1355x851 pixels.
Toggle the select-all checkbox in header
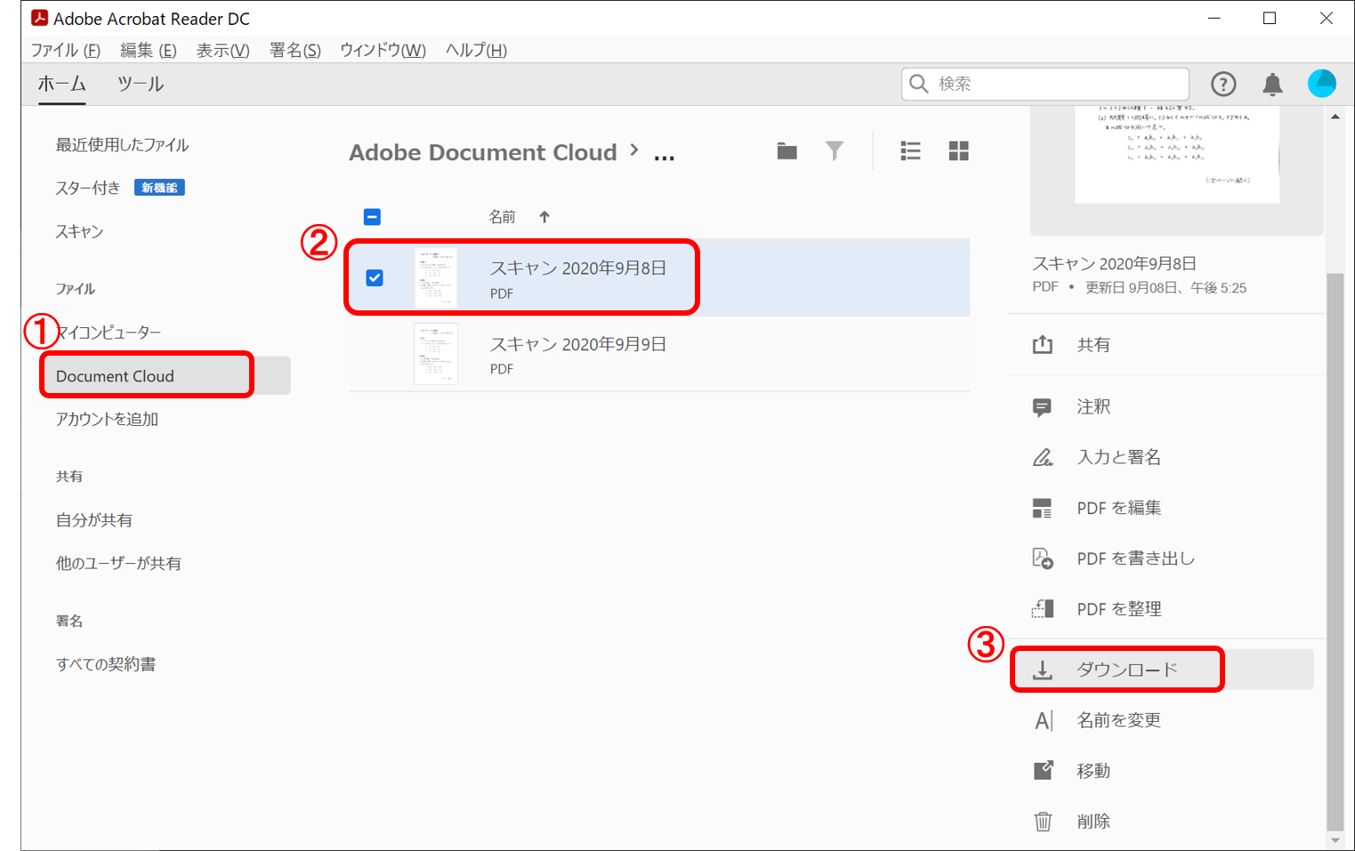(372, 217)
